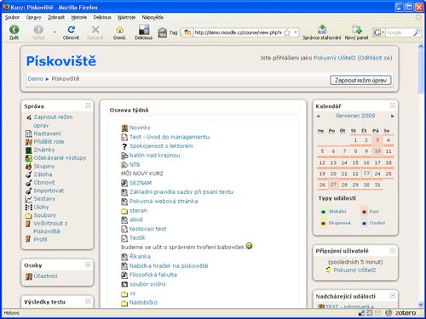Screen dimensions: 426x319
Task: Go to the Domů home icon
Action: point(119,30)
